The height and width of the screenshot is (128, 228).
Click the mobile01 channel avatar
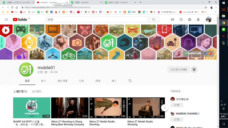tap(26, 70)
